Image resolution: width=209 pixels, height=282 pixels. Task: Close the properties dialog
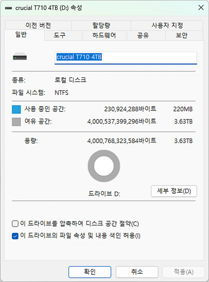[201, 8]
